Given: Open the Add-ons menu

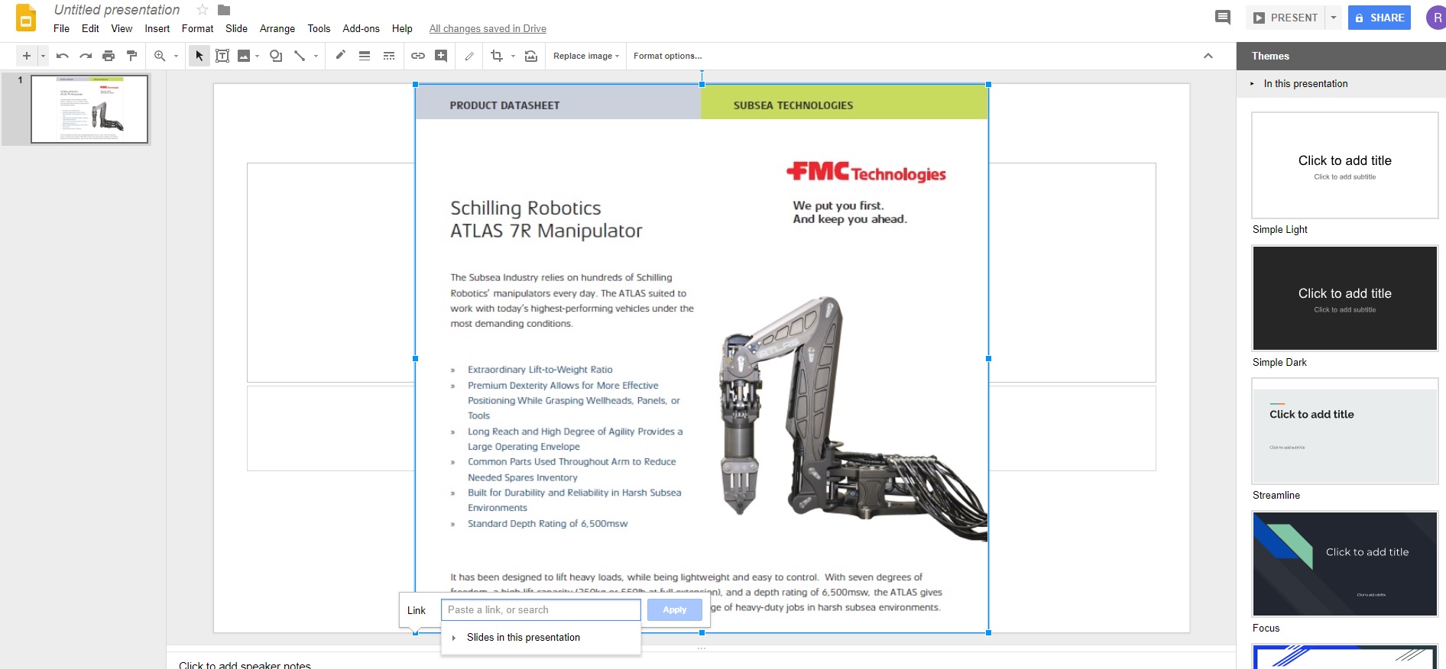Looking at the screenshot, I should (x=361, y=28).
